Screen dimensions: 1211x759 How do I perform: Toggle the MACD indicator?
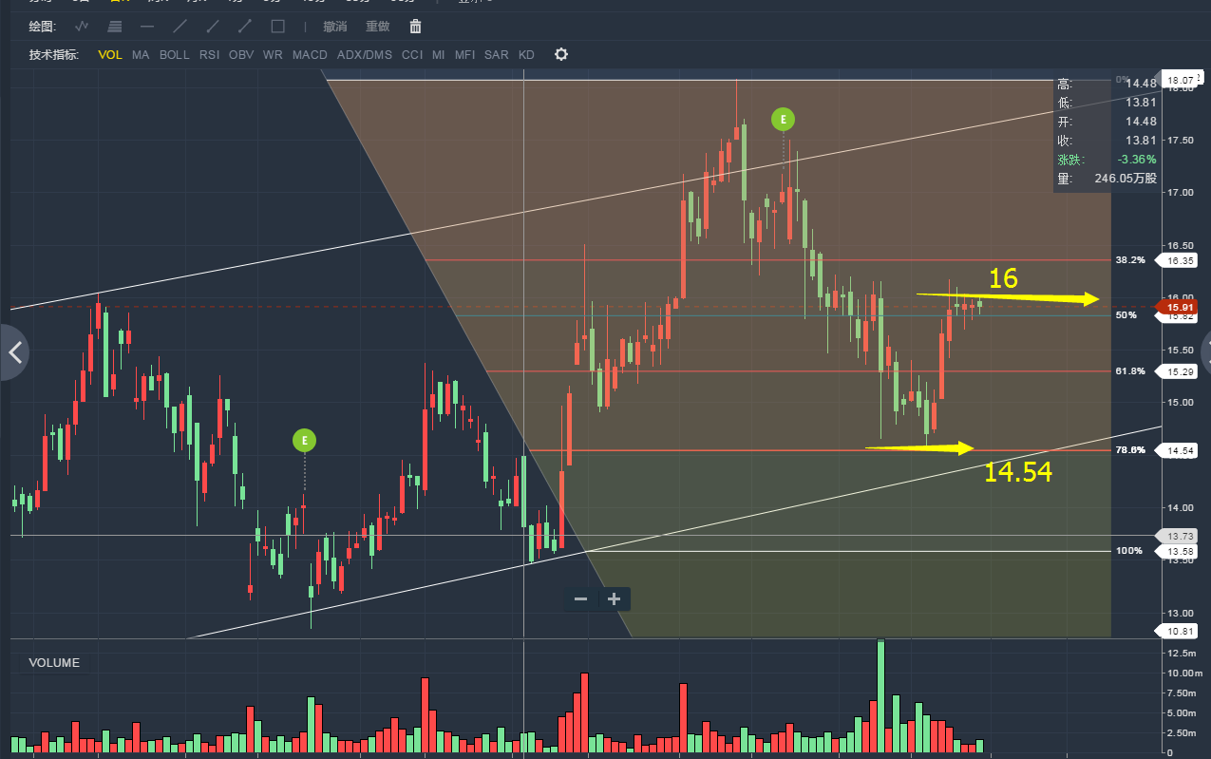tap(310, 55)
